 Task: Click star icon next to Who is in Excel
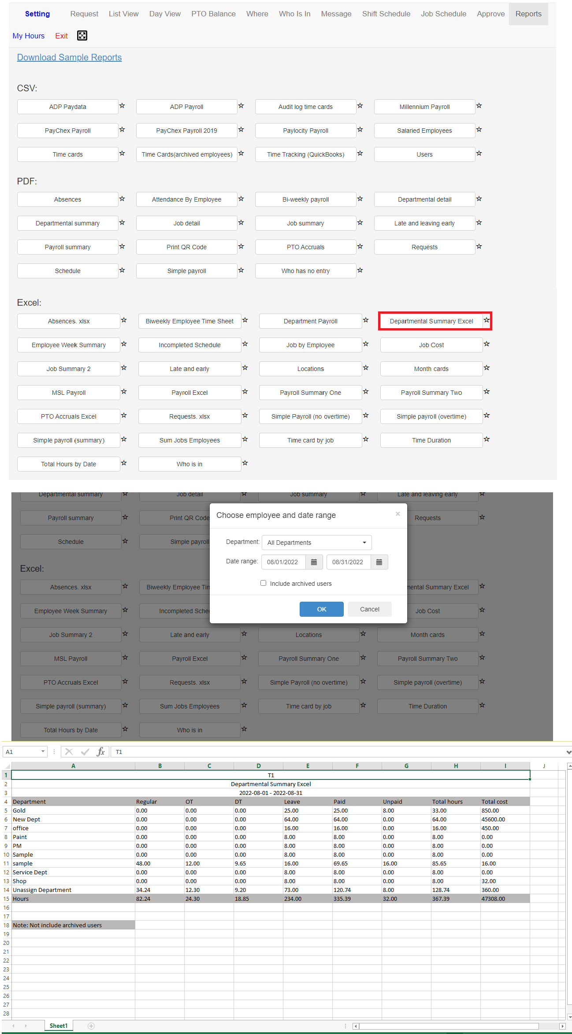[x=245, y=463]
